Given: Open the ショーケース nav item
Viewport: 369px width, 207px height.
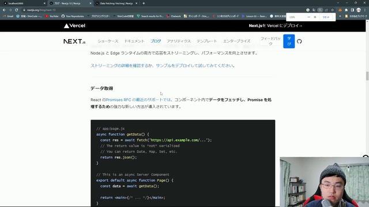Looking at the screenshot, I should 108,41.
